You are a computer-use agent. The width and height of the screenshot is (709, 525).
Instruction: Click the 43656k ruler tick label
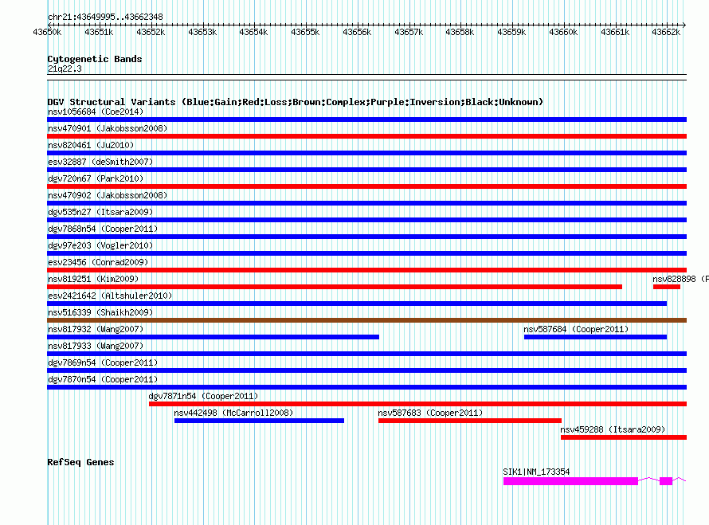tap(357, 32)
